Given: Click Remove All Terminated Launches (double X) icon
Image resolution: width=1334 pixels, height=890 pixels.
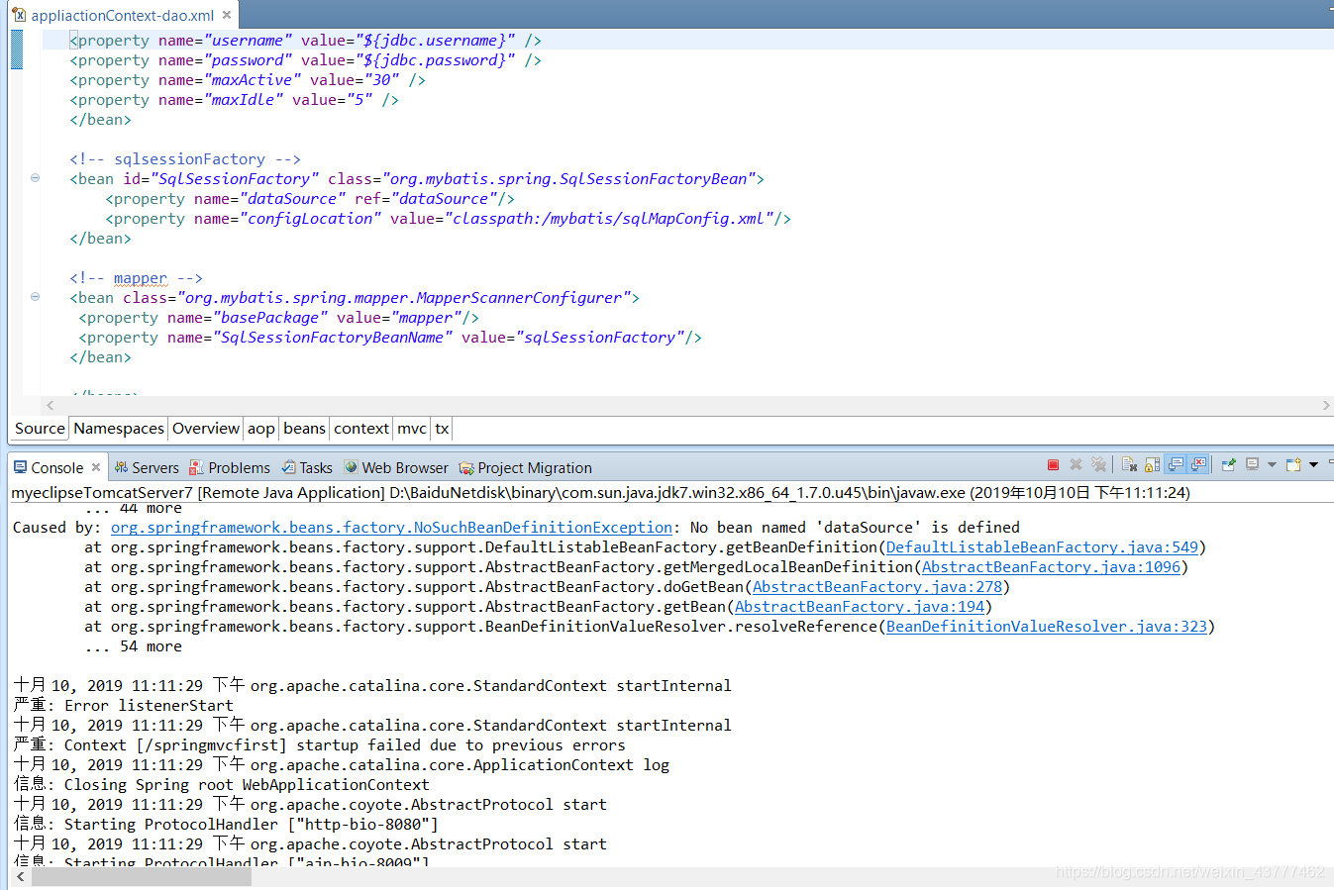Looking at the screenshot, I should click(x=1098, y=464).
